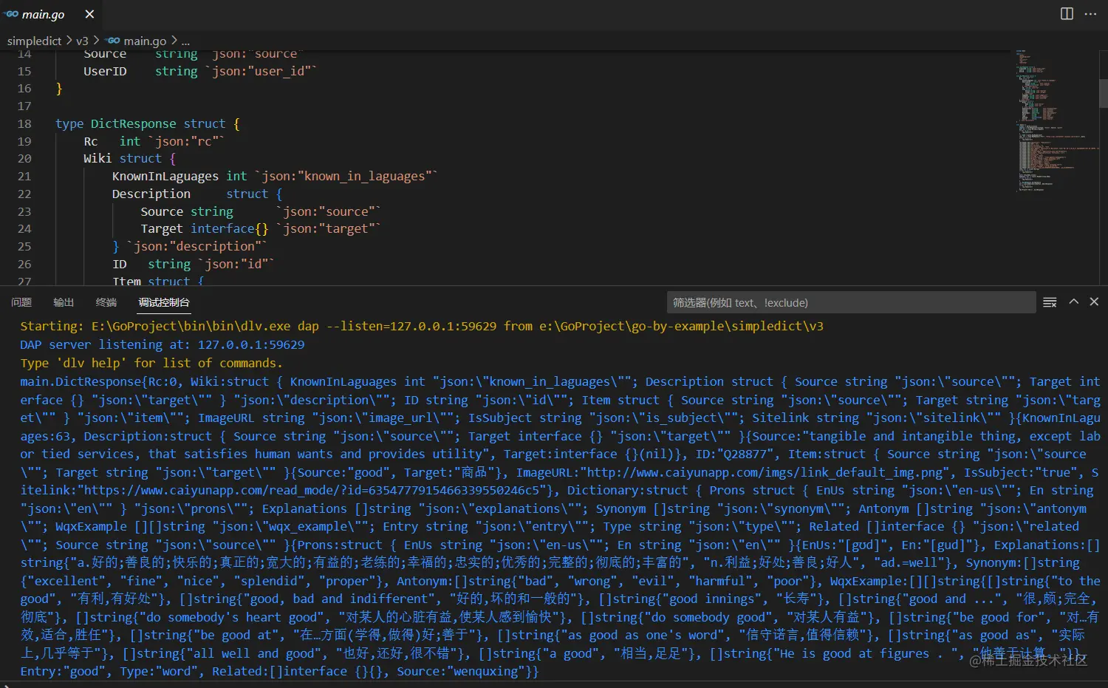Click the closing brace on line 16

click(59, 89)
